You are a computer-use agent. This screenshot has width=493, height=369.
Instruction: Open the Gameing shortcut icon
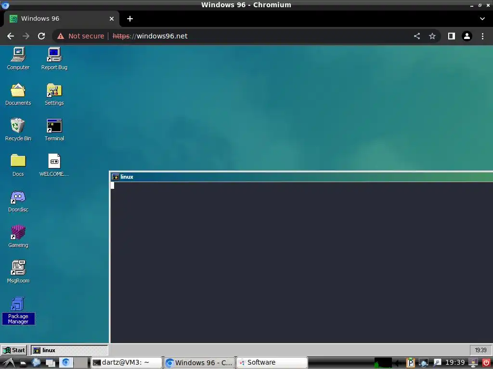tap(18, 236)
